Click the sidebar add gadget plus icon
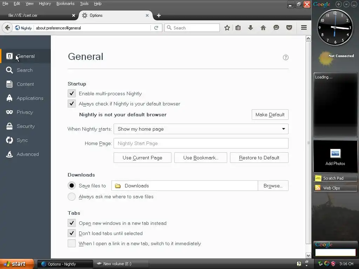The width and height of the screenshot is (359, 269). pyautogui.click(x=339, y=4)
